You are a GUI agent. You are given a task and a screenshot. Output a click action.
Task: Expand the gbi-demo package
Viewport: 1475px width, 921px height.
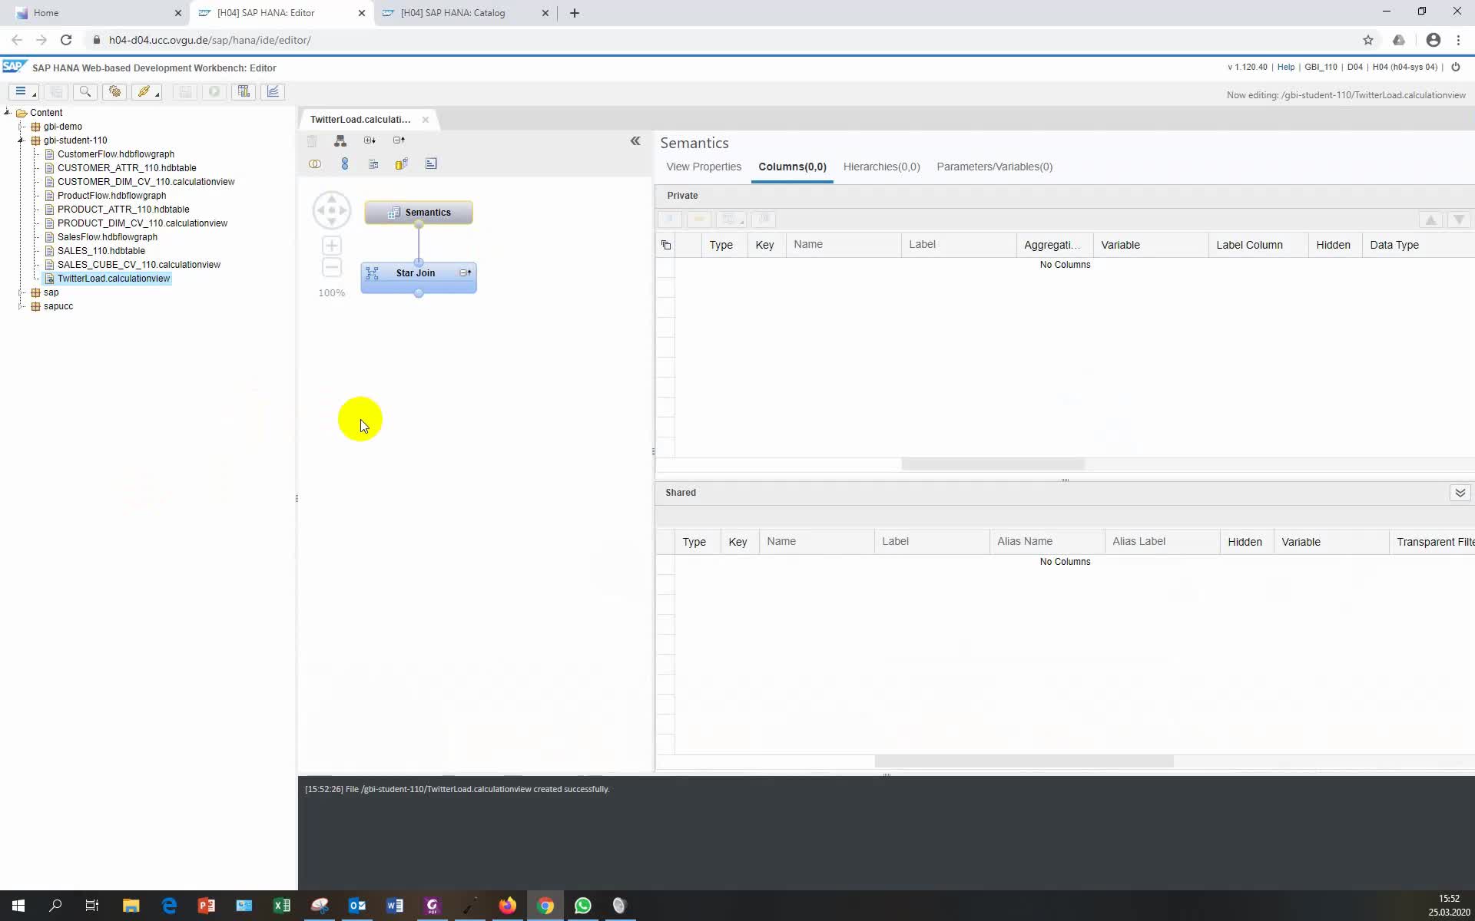point(22,127)
